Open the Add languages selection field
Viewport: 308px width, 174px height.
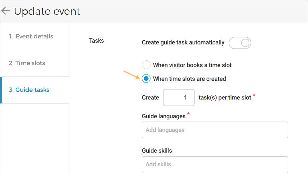pos(215,130)
